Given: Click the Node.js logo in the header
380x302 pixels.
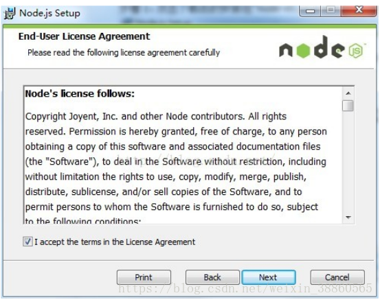Looking at the screenshot, I should coord(322,47).
